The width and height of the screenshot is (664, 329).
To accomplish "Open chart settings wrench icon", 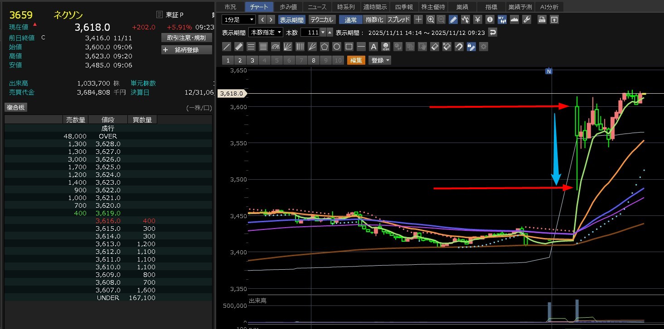I will tap(526, 19).
